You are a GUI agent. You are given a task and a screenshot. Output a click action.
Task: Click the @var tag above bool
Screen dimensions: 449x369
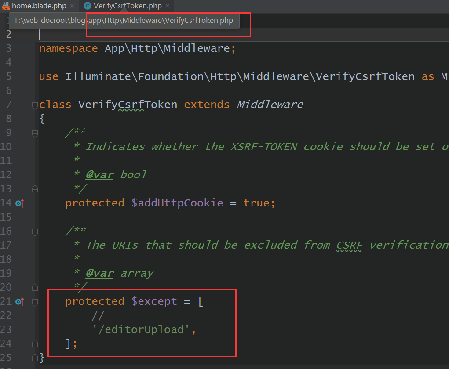click(100, 175)
